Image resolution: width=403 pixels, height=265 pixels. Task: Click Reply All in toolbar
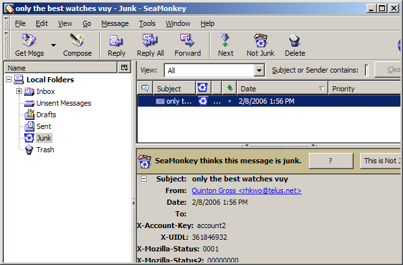coord(150,45)
